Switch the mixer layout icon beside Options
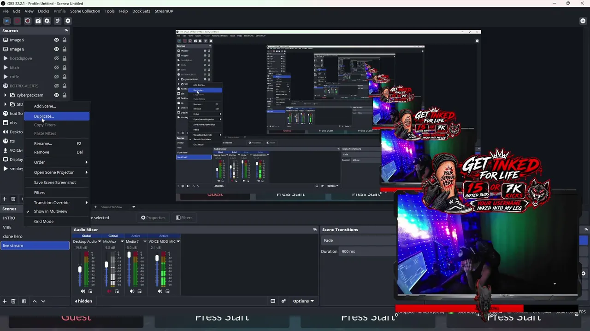The width and height of the screenshot is (590, 331). pyautogui.click(x=273, y=301)
